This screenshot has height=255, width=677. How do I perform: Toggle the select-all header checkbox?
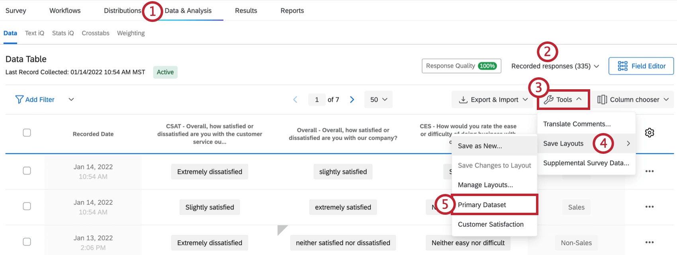(x=27, y=133)
